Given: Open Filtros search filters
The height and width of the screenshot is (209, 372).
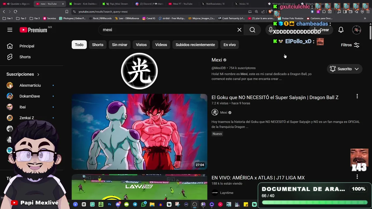Looking at the screenshot, I should click(x=350, y=45).
